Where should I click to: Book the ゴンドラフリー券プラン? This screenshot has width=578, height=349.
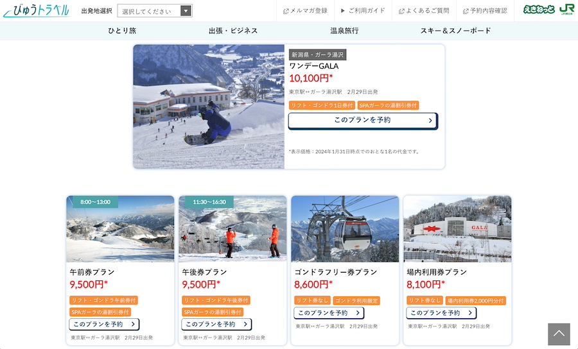click(329, 312)
